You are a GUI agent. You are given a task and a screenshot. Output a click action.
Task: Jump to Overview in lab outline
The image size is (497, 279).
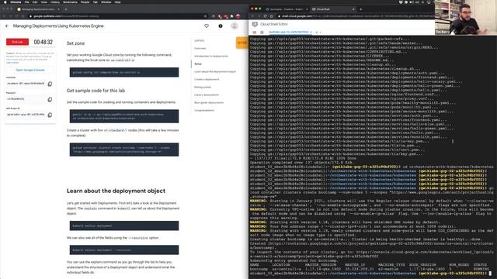200,48
